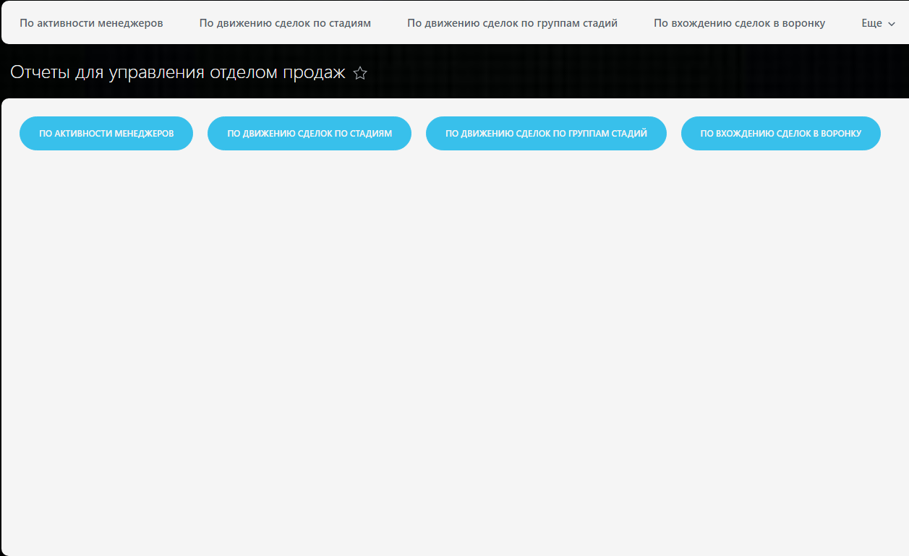
Task: Click the chevron arrow next to Еще
Action: coord(892,24)
